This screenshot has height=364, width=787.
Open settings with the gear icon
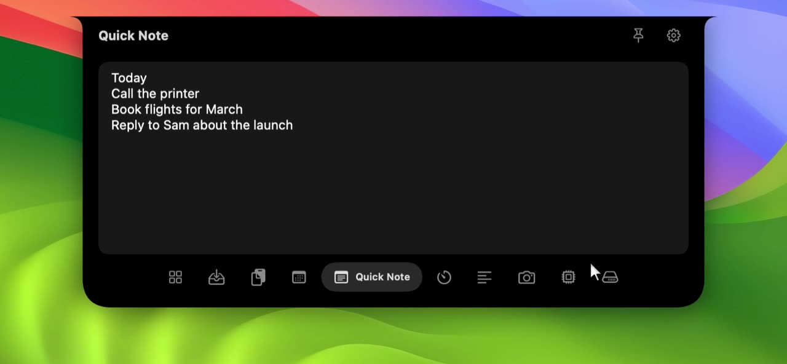(x=673, y=35)
